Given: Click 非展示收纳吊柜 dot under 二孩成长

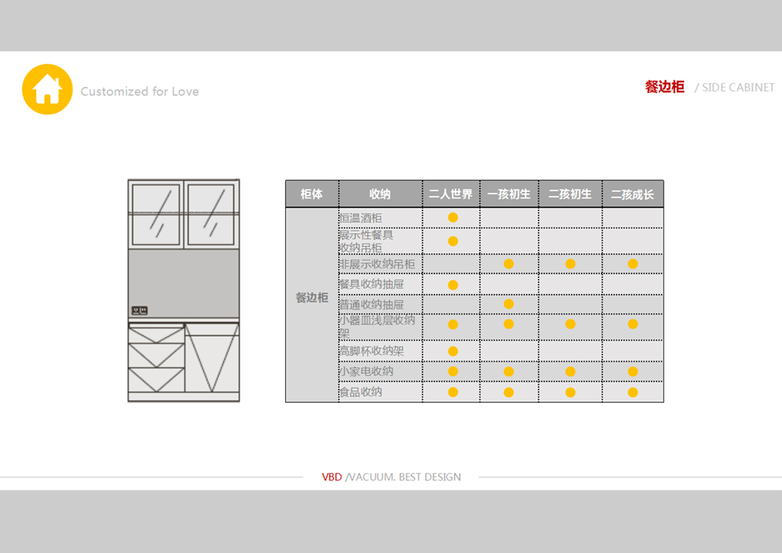Looking at the screenshot, I should 633,264.
